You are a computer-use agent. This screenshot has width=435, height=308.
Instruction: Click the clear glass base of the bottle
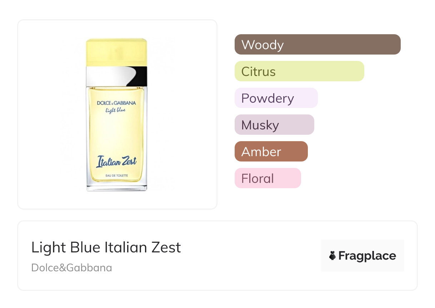pyautogui.click(x=116, y=186)
